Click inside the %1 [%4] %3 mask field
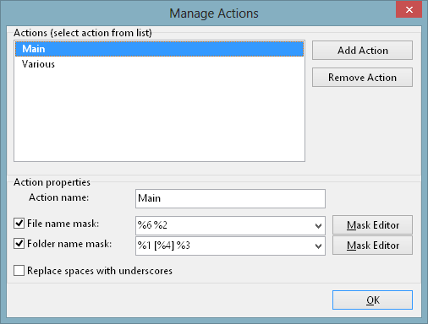 tap(224, 246)
